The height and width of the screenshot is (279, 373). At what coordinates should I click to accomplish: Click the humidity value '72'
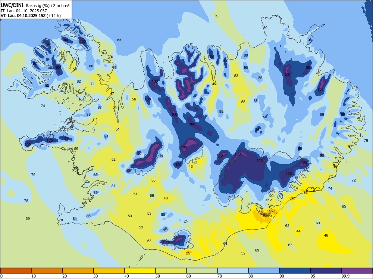[x=354, y=180]
